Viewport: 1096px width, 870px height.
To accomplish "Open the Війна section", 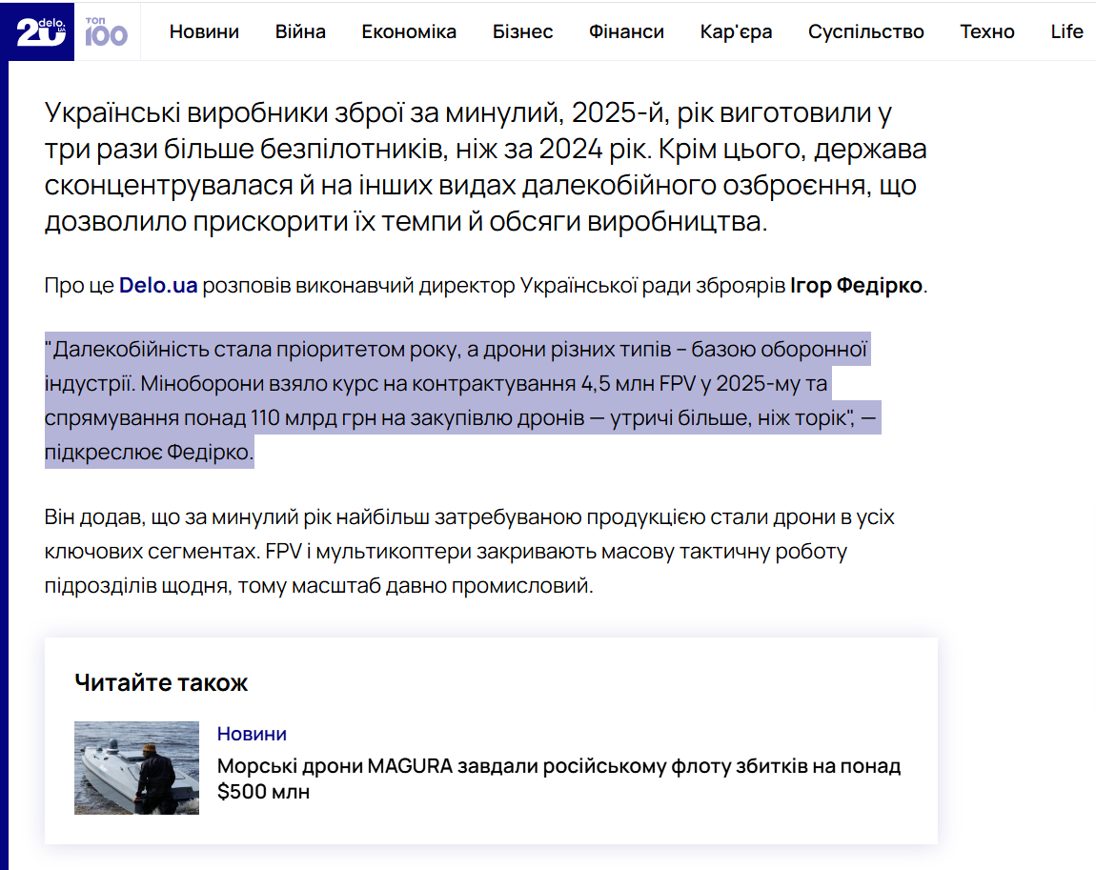I will 300,30.
